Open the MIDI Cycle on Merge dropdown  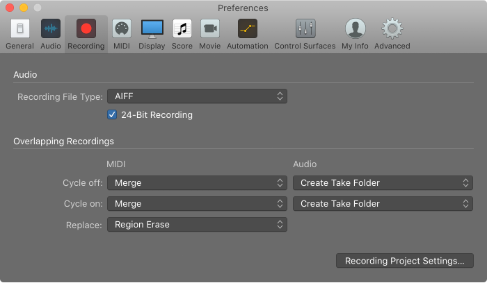pyautogui.click(x=197, y=203)
